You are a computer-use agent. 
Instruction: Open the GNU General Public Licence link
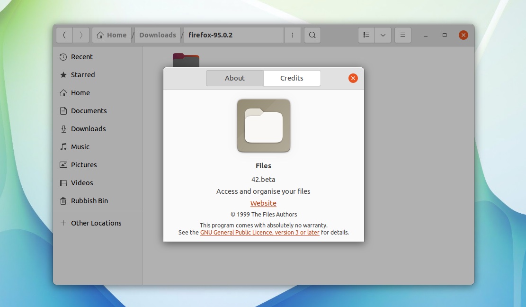coord(259,233)
